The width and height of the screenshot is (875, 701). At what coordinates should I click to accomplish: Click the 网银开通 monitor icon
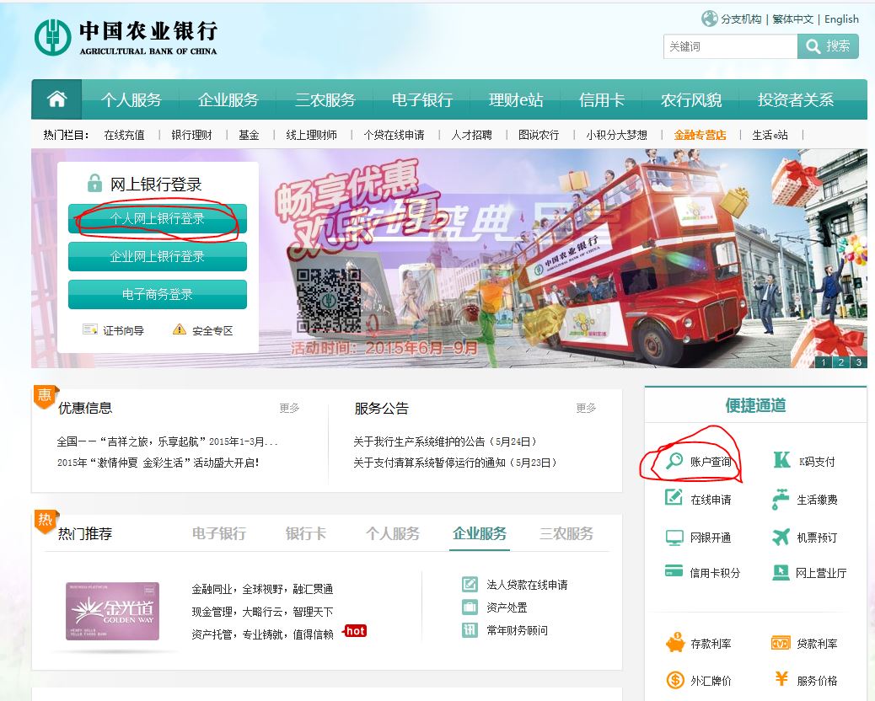pos(672,536)
